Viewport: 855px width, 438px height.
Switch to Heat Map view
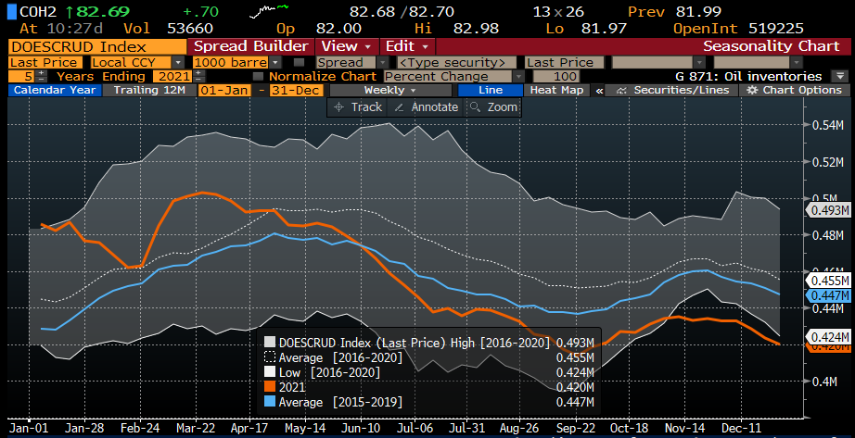pos(556,91)
